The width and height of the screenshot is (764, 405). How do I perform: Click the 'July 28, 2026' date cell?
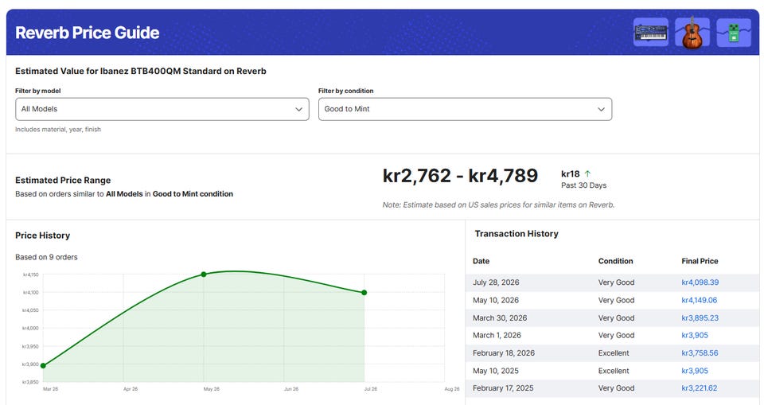coord(496,282)
